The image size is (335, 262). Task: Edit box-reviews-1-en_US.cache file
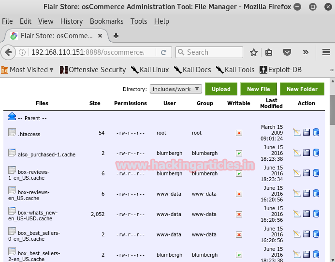[297, 173]
